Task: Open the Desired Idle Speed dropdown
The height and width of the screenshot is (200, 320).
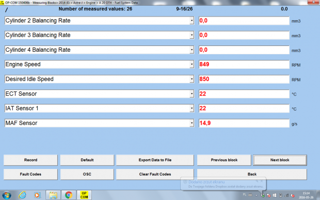Action: click(191, 79)
